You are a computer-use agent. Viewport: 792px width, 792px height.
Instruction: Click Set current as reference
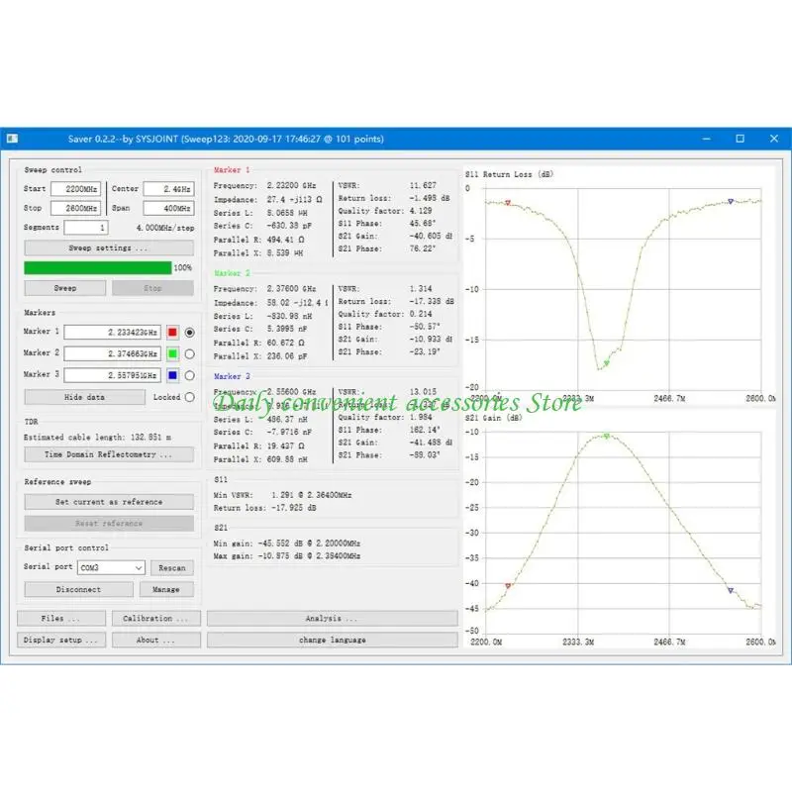click(x=109, y=502)
